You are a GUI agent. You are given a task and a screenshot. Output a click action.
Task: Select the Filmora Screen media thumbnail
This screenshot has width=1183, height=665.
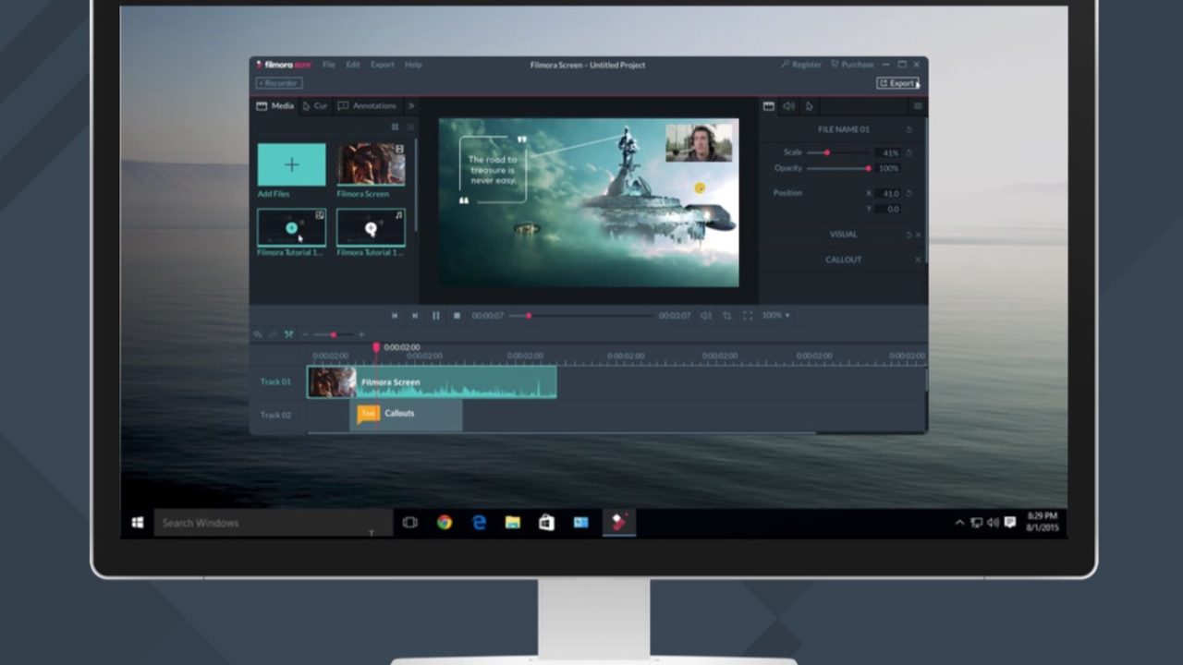pos(371,164)
